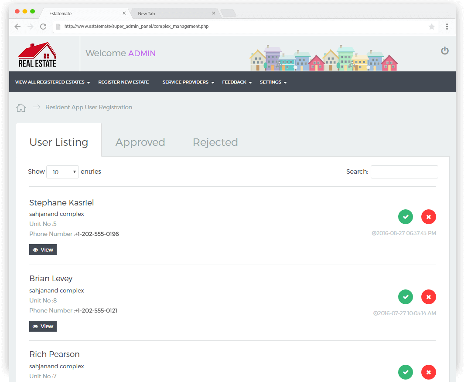Image resolution: width=471 pixels, height=390 pixels.
Task: Bookmark the page using the star icon
Action: pos(431,27)
